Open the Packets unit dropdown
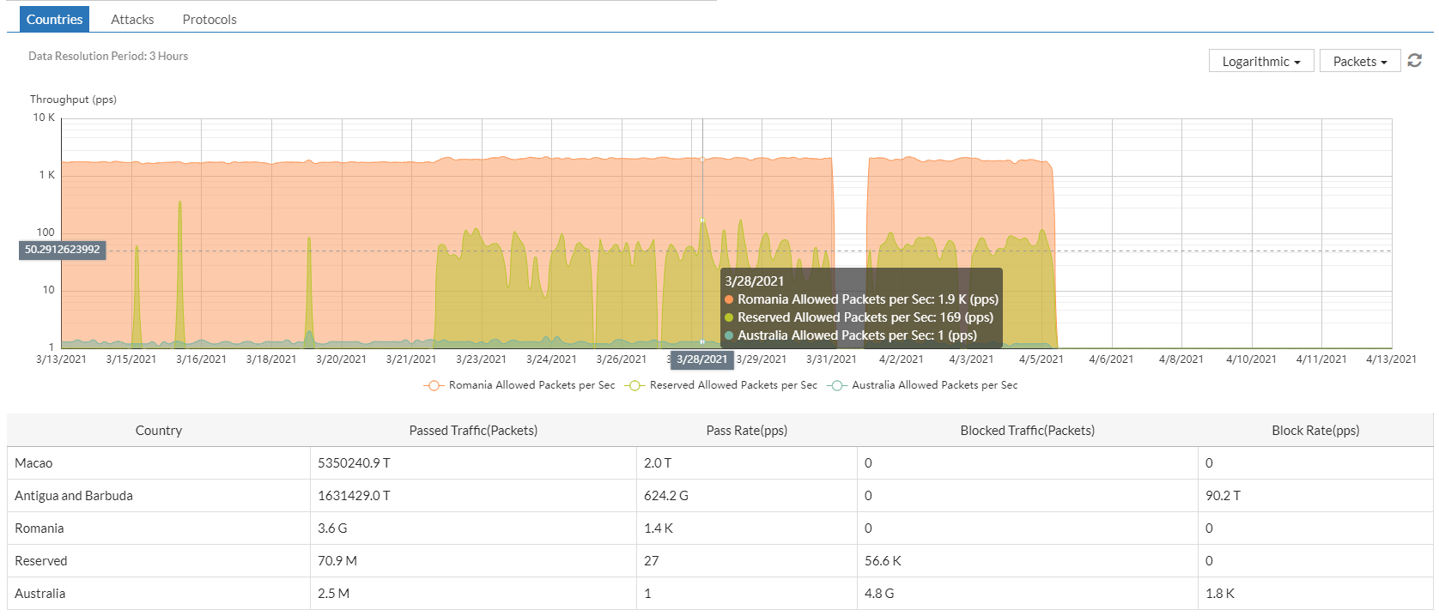Image resolution: width=1439 pixels, height=616 pixels. click(1359, 62)
